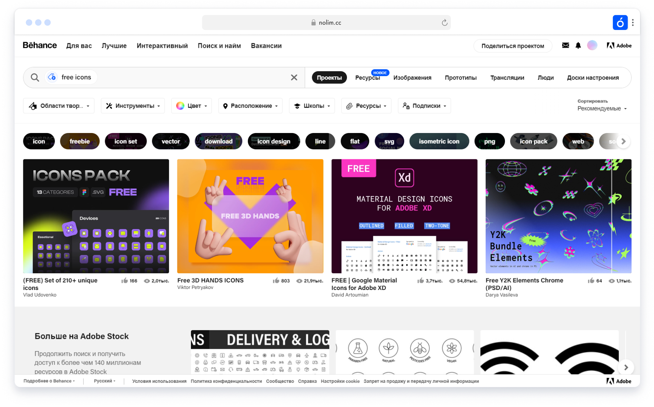Clear the search query with the X
654x407 pixels.
click(x=294, y=77)
